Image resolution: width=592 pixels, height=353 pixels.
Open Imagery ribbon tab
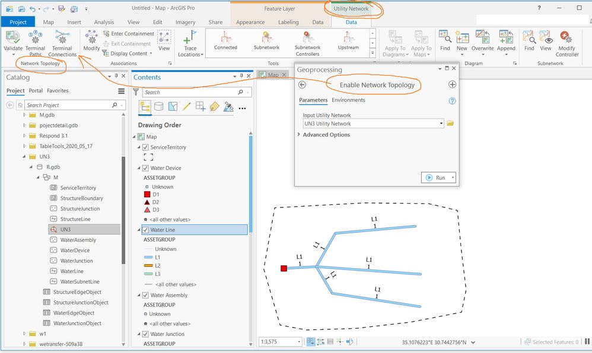186,22
